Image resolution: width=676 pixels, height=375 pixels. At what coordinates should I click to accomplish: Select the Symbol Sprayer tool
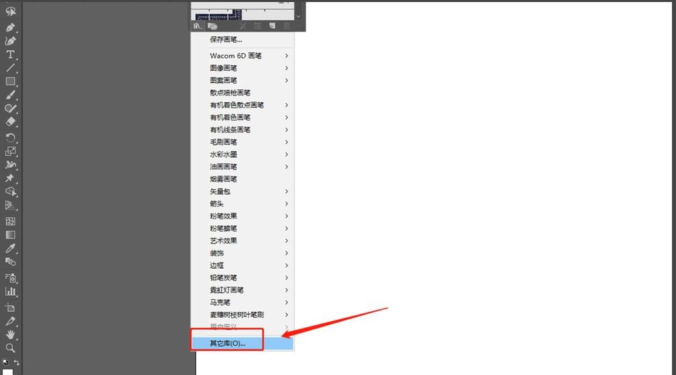[x=10, y=278]
